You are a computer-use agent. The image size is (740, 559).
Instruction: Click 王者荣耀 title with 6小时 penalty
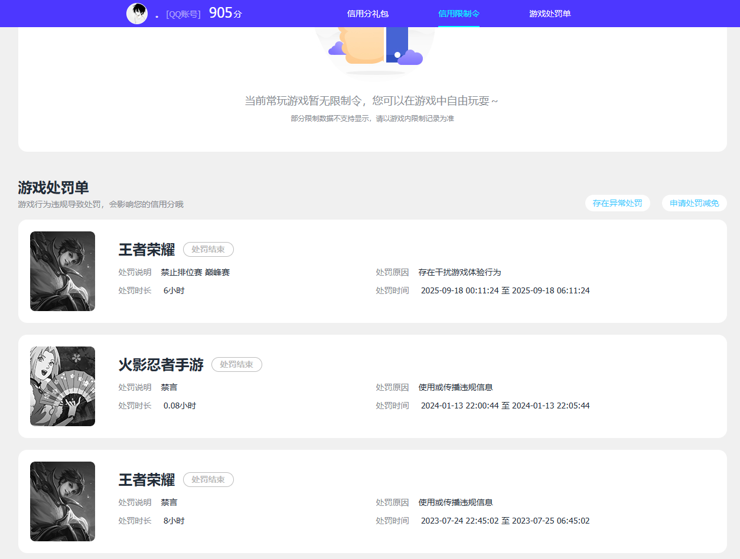[146, 250]
